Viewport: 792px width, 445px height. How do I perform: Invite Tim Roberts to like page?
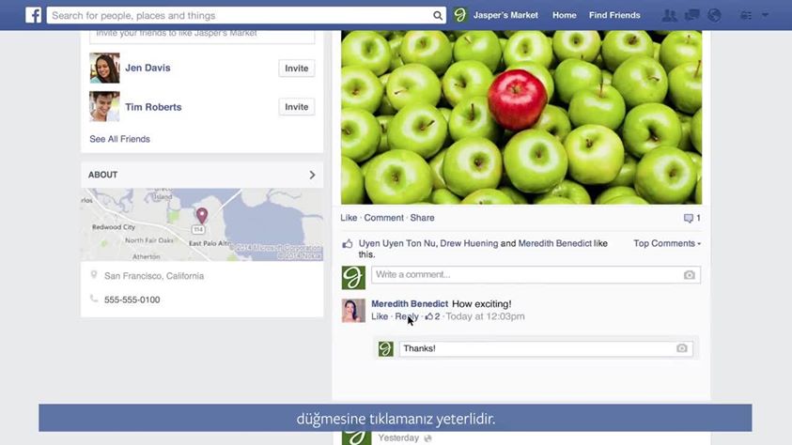coord(297,107)
